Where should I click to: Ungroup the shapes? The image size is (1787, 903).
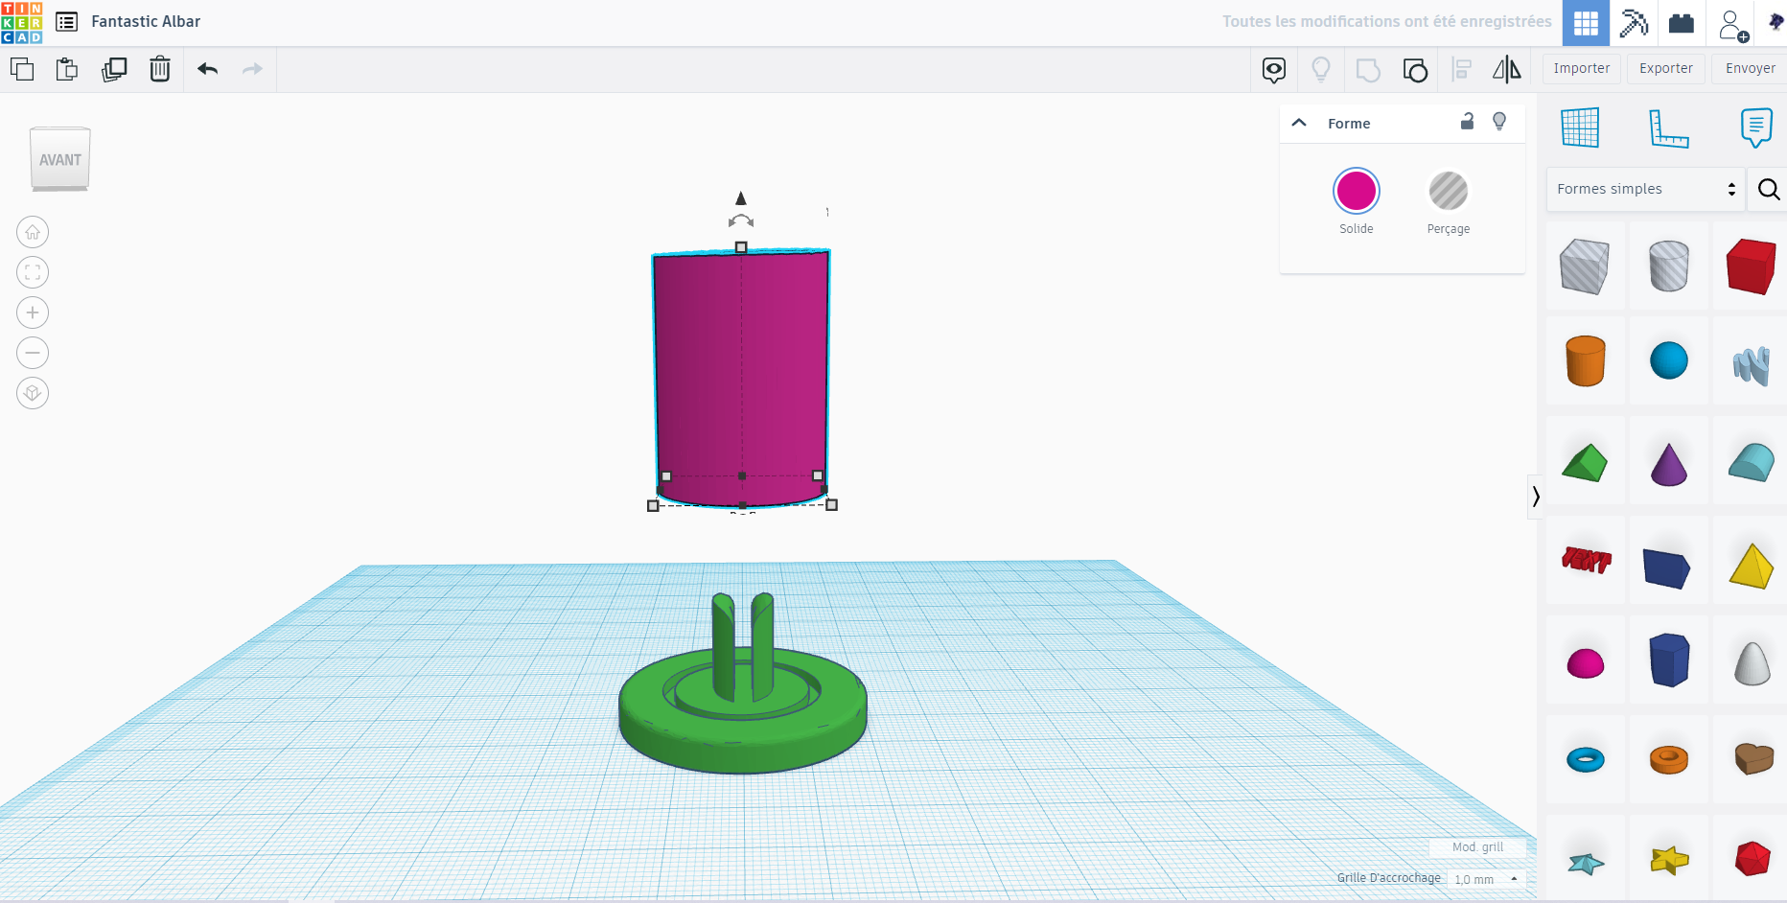tap(1415, 70)
